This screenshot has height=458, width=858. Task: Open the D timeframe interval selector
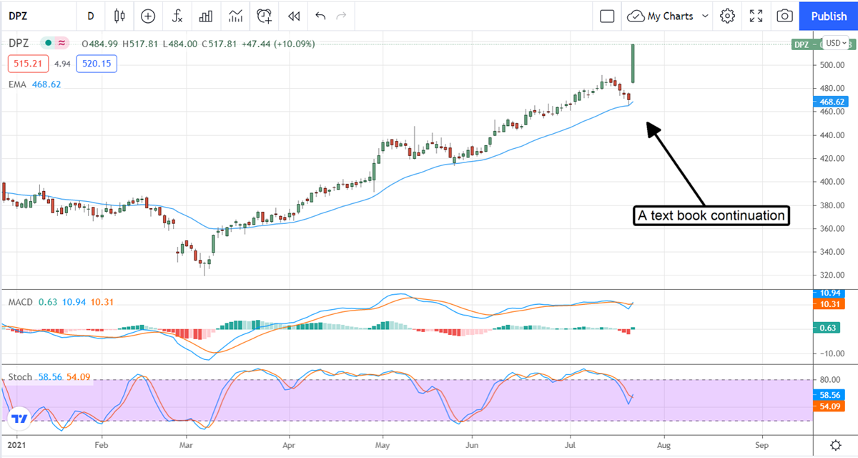[90, 16]
